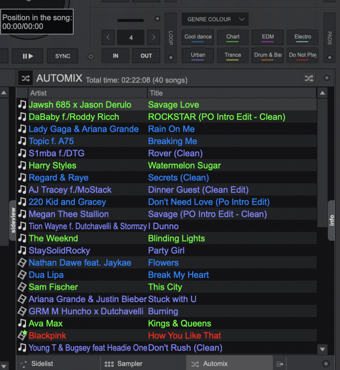Click the loop length value 4

[x=131, y=38]
